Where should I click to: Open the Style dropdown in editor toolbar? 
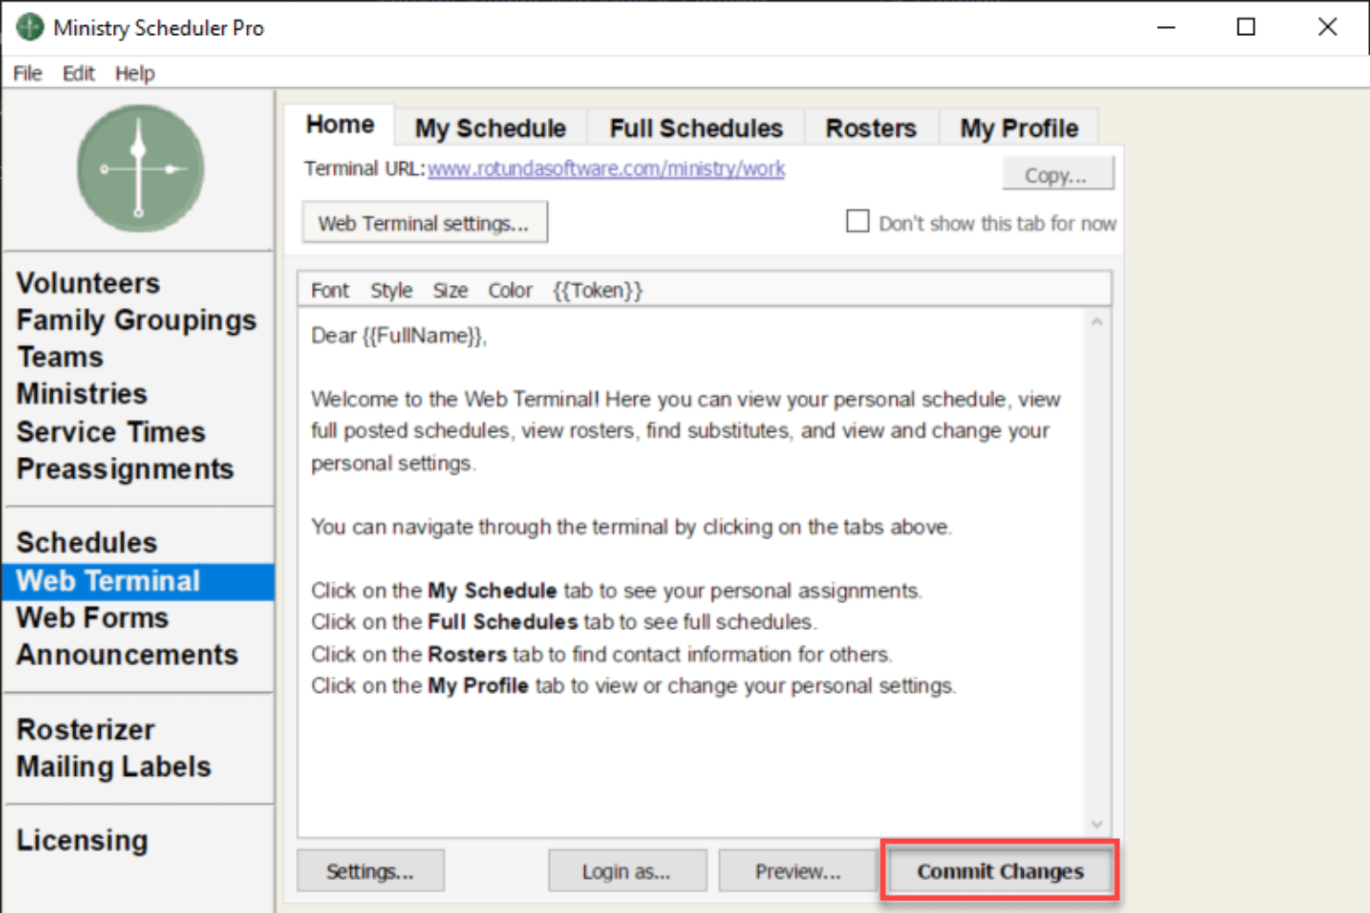click(x=391, y=290)
